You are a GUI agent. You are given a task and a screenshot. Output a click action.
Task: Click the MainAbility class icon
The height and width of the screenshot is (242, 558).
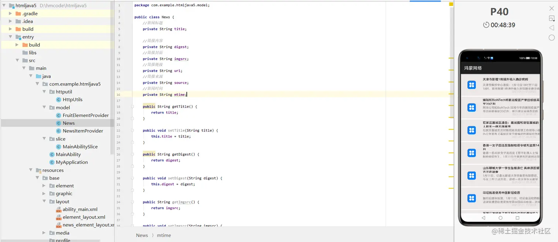(52, 154)
